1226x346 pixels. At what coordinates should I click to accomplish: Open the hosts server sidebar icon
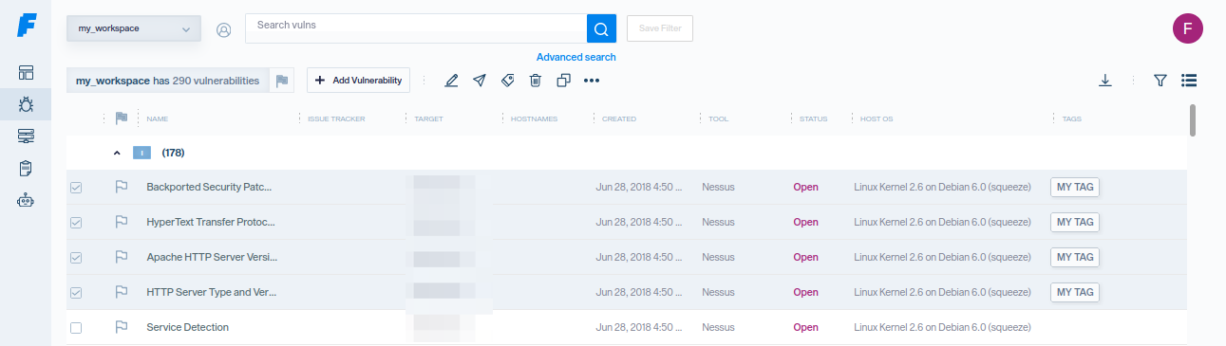point(26,137)
